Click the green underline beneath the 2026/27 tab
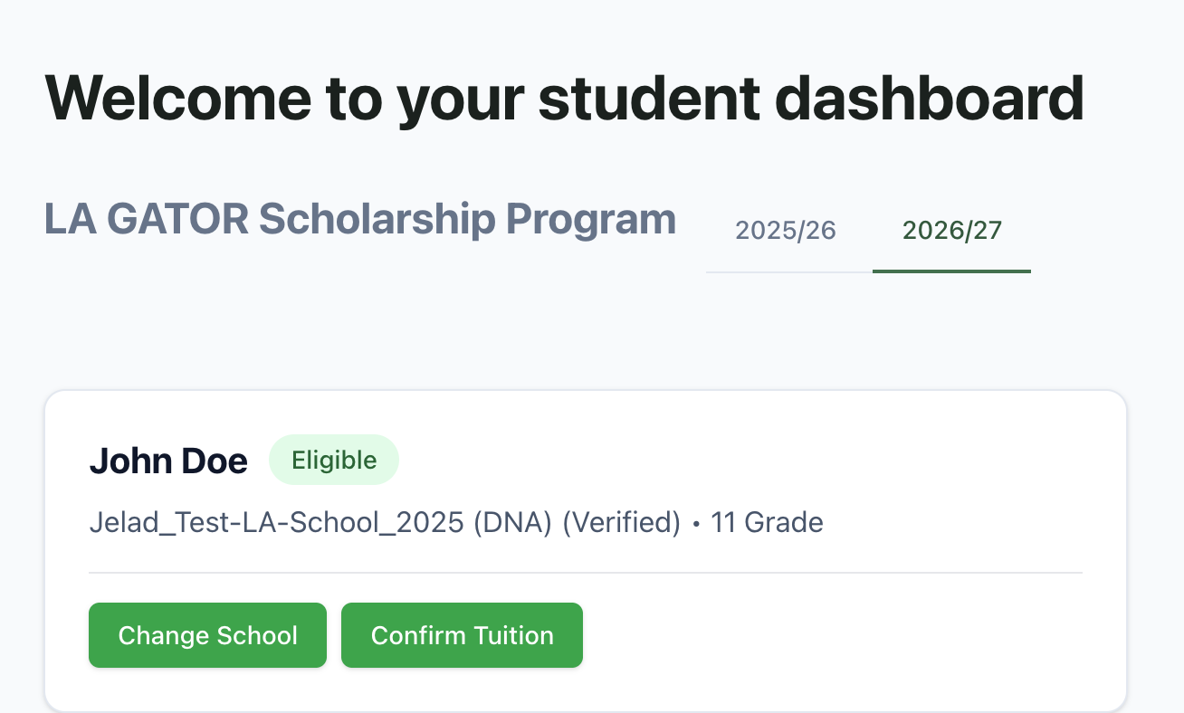Screen dimensions: 1184x713 pos(951,271)
